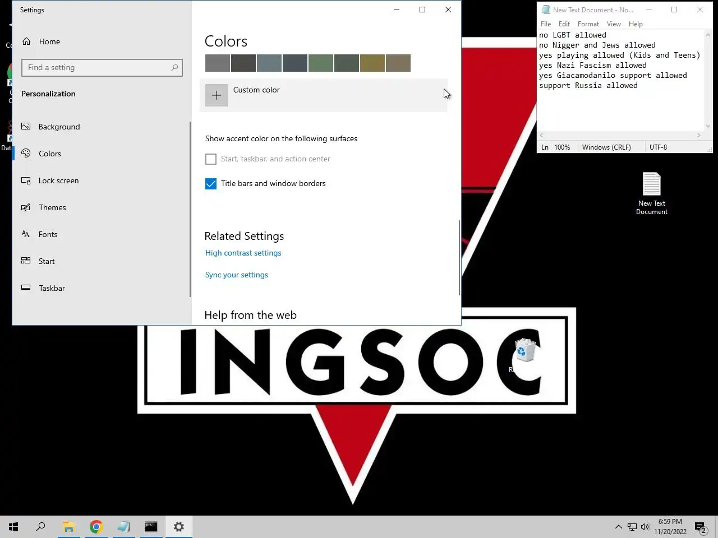Image resolution: width=718 pixels, height=538 pixels.
Task: Toggle Title bars and window borders checkbox
Action: [211, 184]
